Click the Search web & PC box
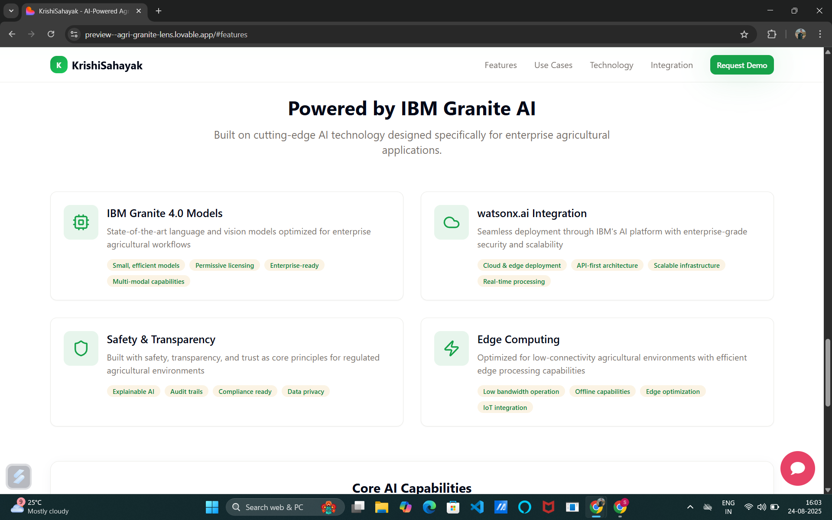 (274, 507)
